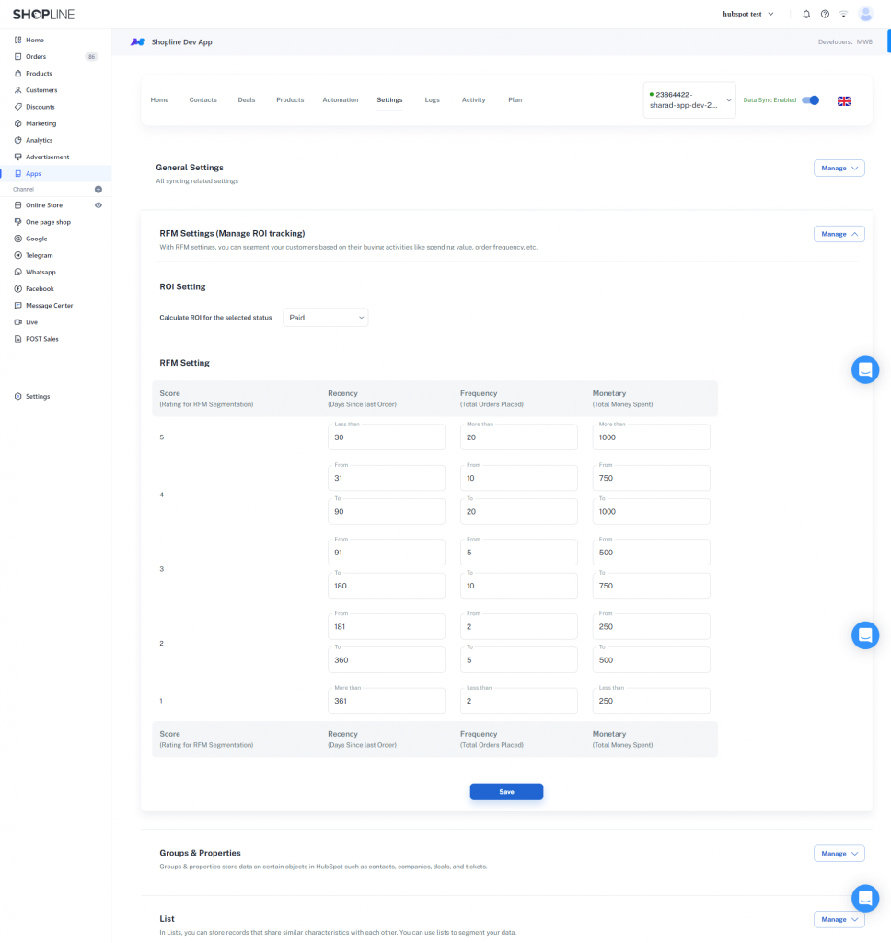Viewport: 891px width, 943px height.
Task: Switch to the Automation tab
Action: pos(341,99)
